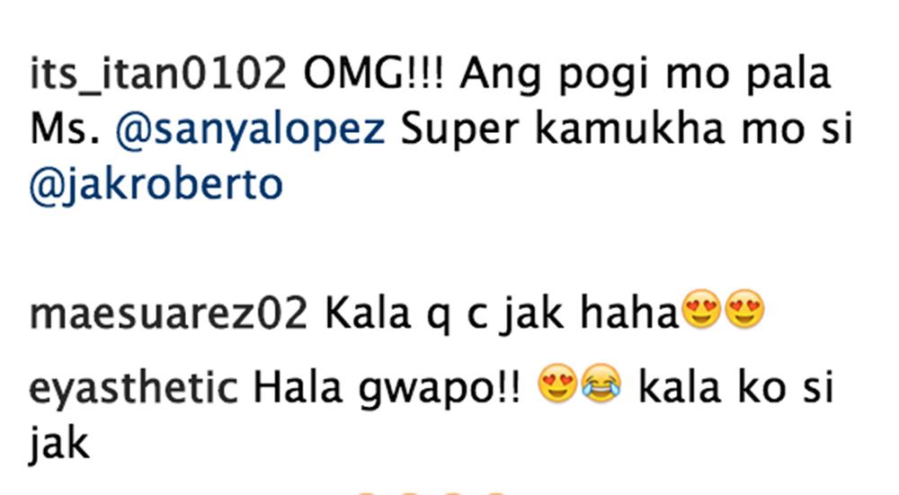Screen dimensions: 899x495
Task: Open the maesuarez02 commenter profile
Action: tap(169, 314)
